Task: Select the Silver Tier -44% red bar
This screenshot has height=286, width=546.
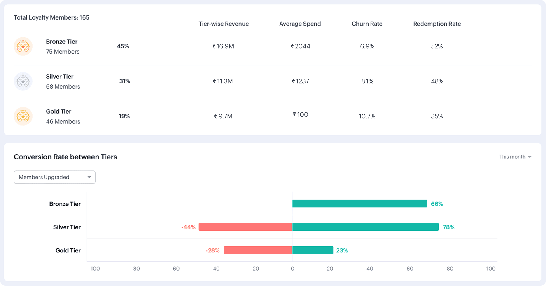Action: 245,227
